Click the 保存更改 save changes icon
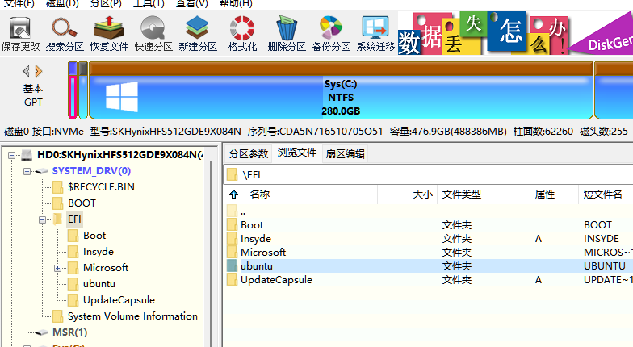633x347 pixels. coord(20,34)
